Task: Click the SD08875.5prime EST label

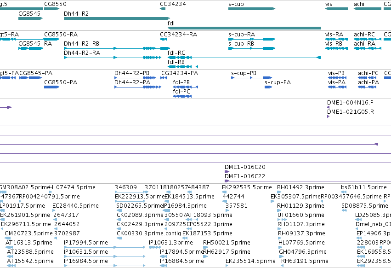Action: [x=365, y=206]
